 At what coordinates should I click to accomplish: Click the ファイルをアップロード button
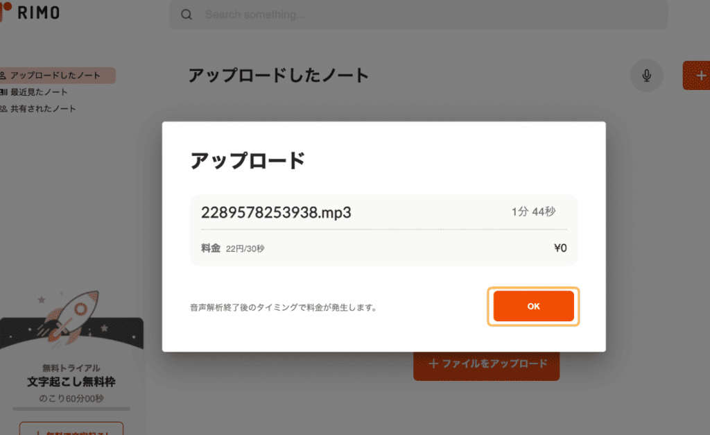(x=486, y=365)
